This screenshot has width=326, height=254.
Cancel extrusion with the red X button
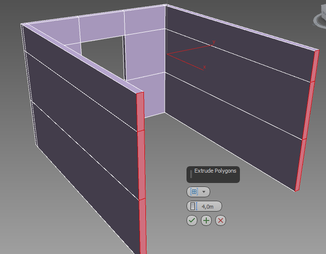(x=221, y=220)
